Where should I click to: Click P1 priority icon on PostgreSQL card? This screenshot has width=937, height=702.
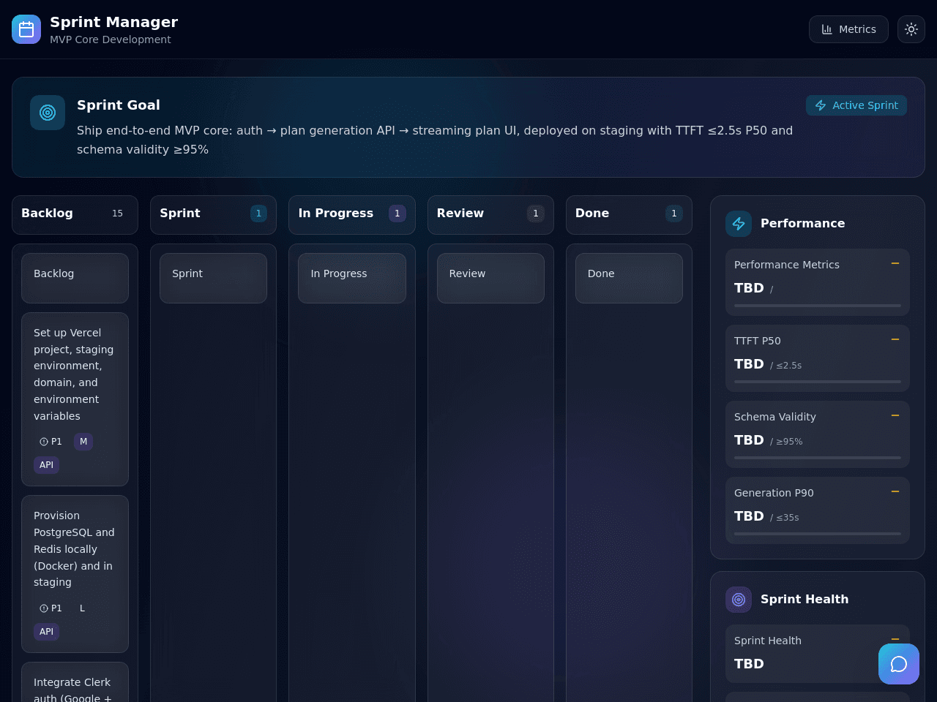click(x=44, y=608)
